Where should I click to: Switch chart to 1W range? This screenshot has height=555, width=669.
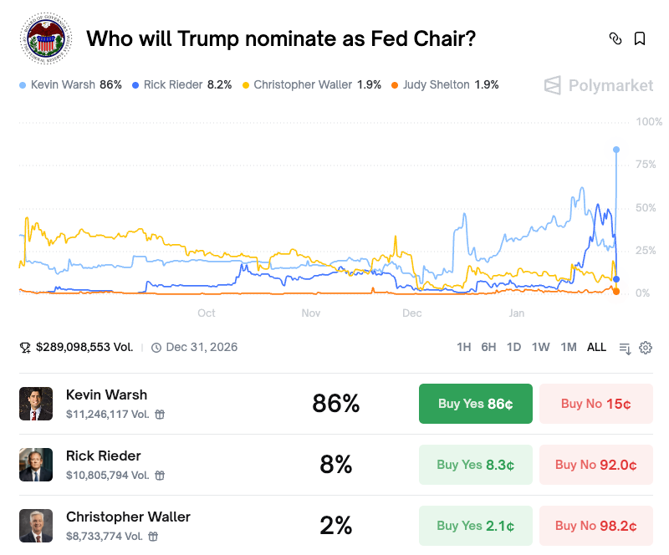pos(540,348)
